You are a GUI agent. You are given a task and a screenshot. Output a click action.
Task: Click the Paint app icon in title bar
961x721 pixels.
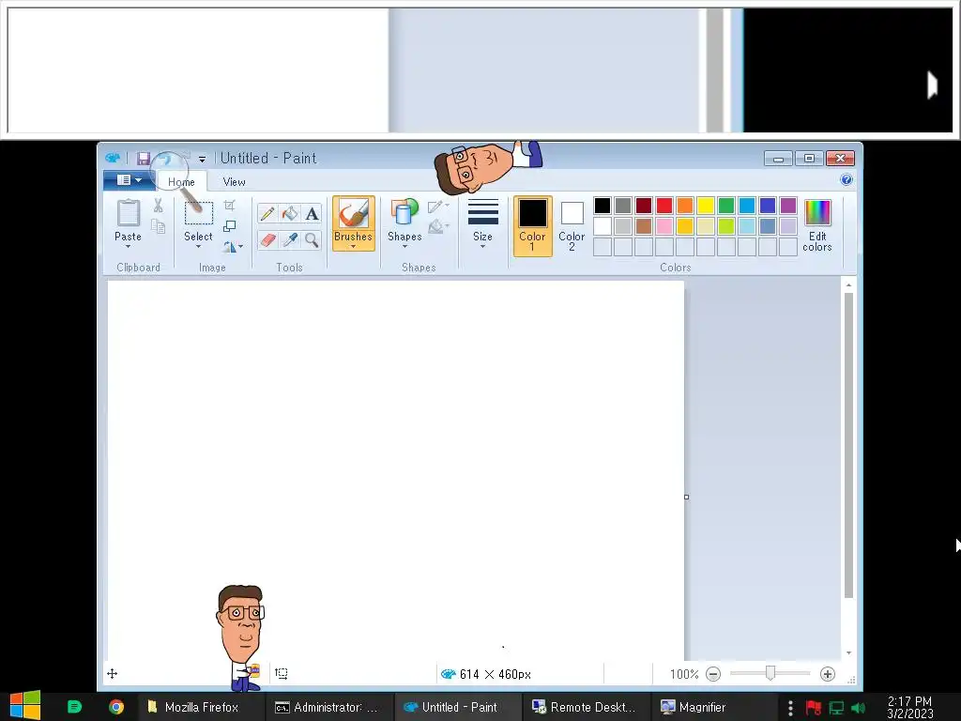pyautogui.click(x=113, y=158)
